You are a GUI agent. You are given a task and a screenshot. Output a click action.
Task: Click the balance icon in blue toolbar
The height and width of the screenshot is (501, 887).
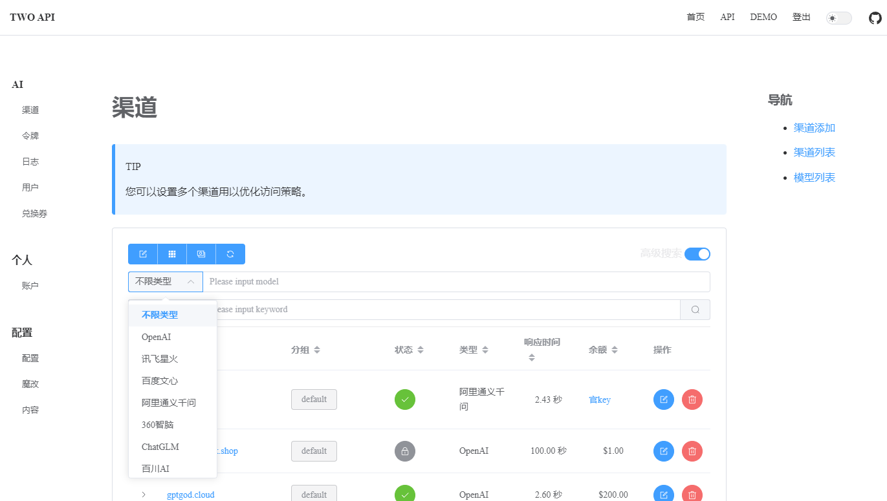pos(201,254)
